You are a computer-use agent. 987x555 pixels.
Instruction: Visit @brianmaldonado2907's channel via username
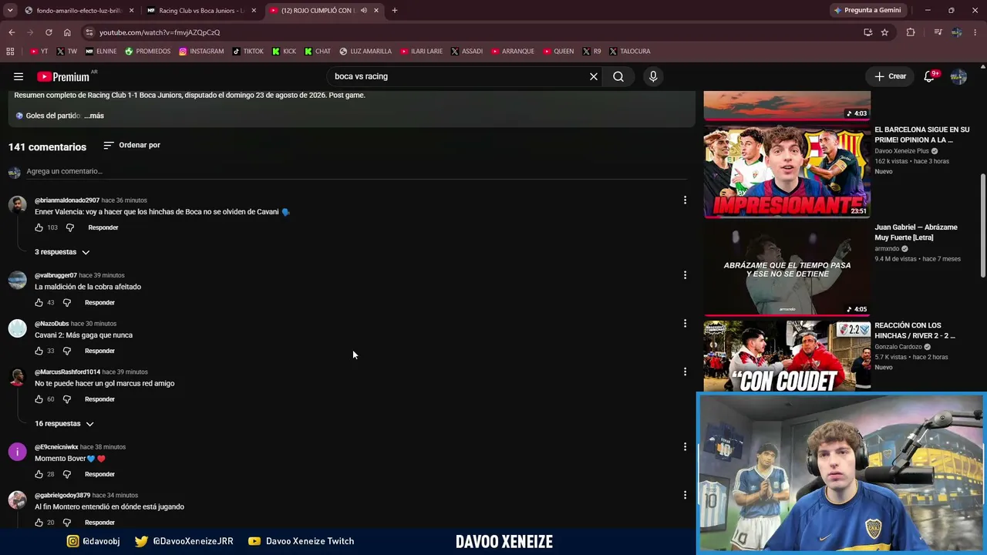pyautogui.click(x=67, y=200)
